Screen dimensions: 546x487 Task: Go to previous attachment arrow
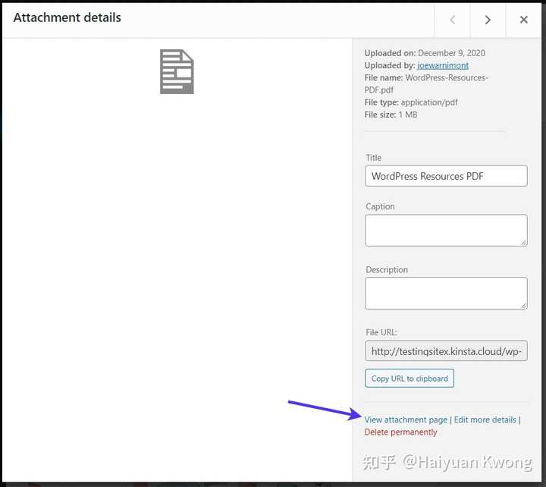(452, 20)
